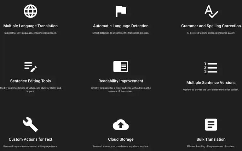
Task: Click the numbered list icon
Action: (211, 68)
